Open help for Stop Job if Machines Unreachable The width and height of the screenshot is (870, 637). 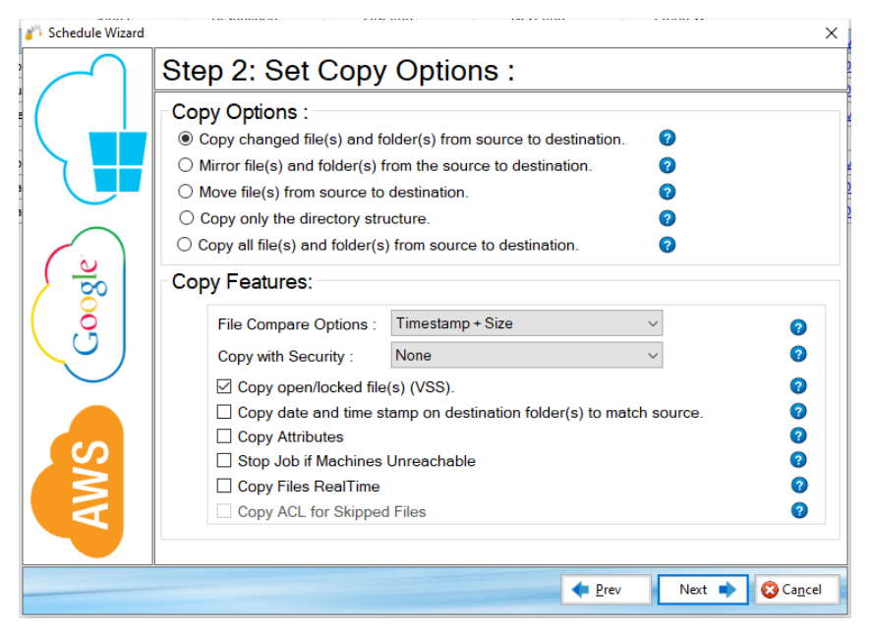click(798, 460)
